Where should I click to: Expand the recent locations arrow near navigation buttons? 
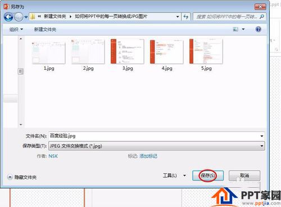click(x=26, y=17)
